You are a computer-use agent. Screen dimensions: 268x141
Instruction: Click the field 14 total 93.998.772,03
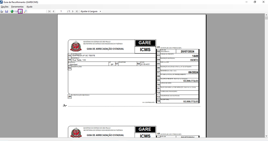pos(191,101)
